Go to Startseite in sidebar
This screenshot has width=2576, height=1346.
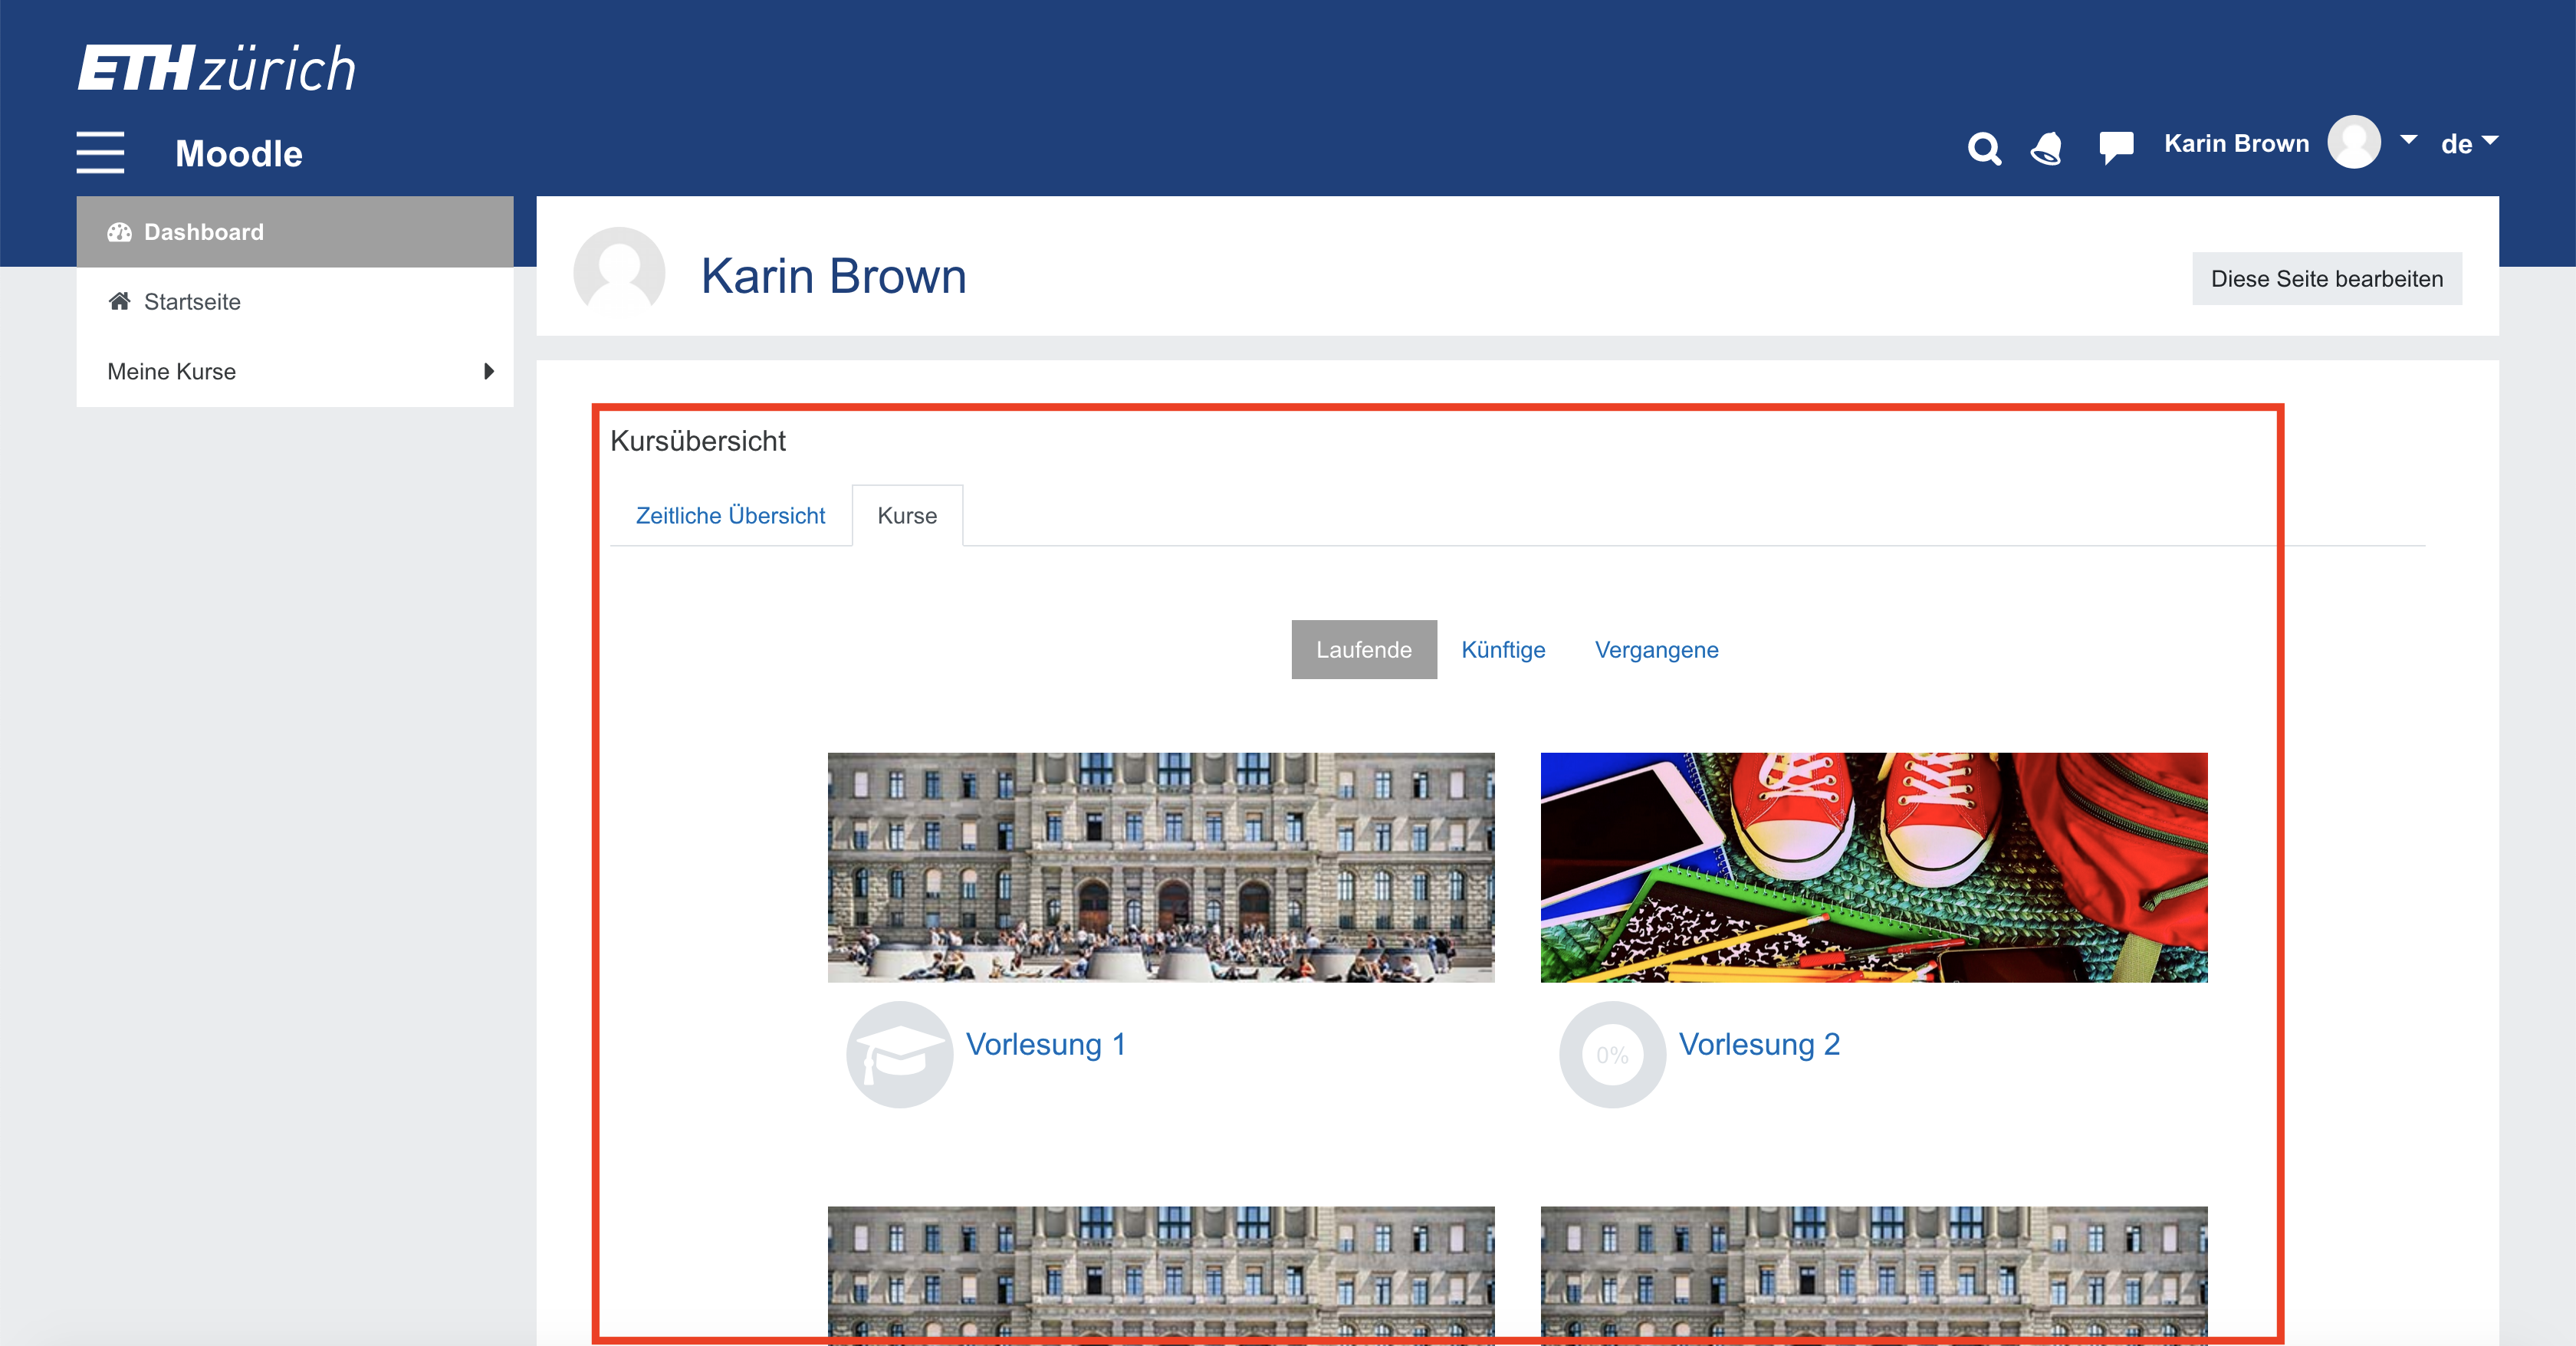(x=295, y=301)
